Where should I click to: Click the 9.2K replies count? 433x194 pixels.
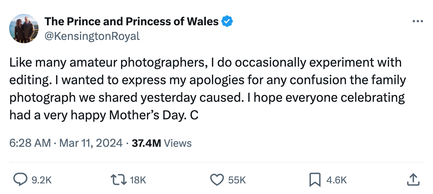click(41, 180)
